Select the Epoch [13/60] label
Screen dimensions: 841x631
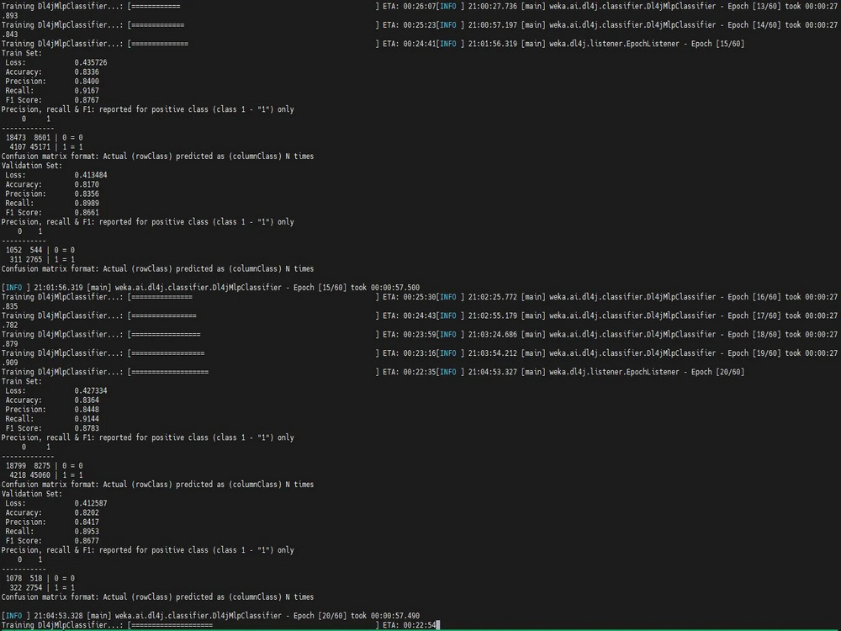(754, 6)
